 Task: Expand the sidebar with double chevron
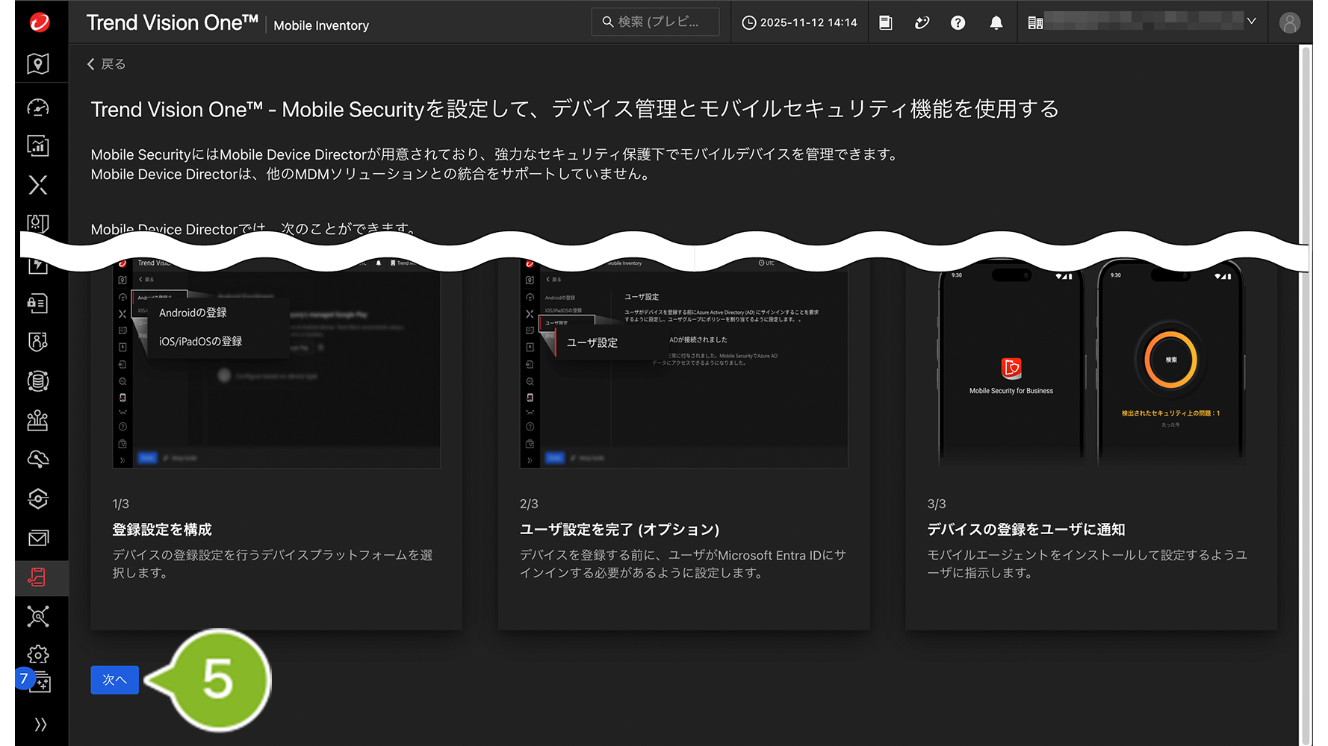click(40, 724)
